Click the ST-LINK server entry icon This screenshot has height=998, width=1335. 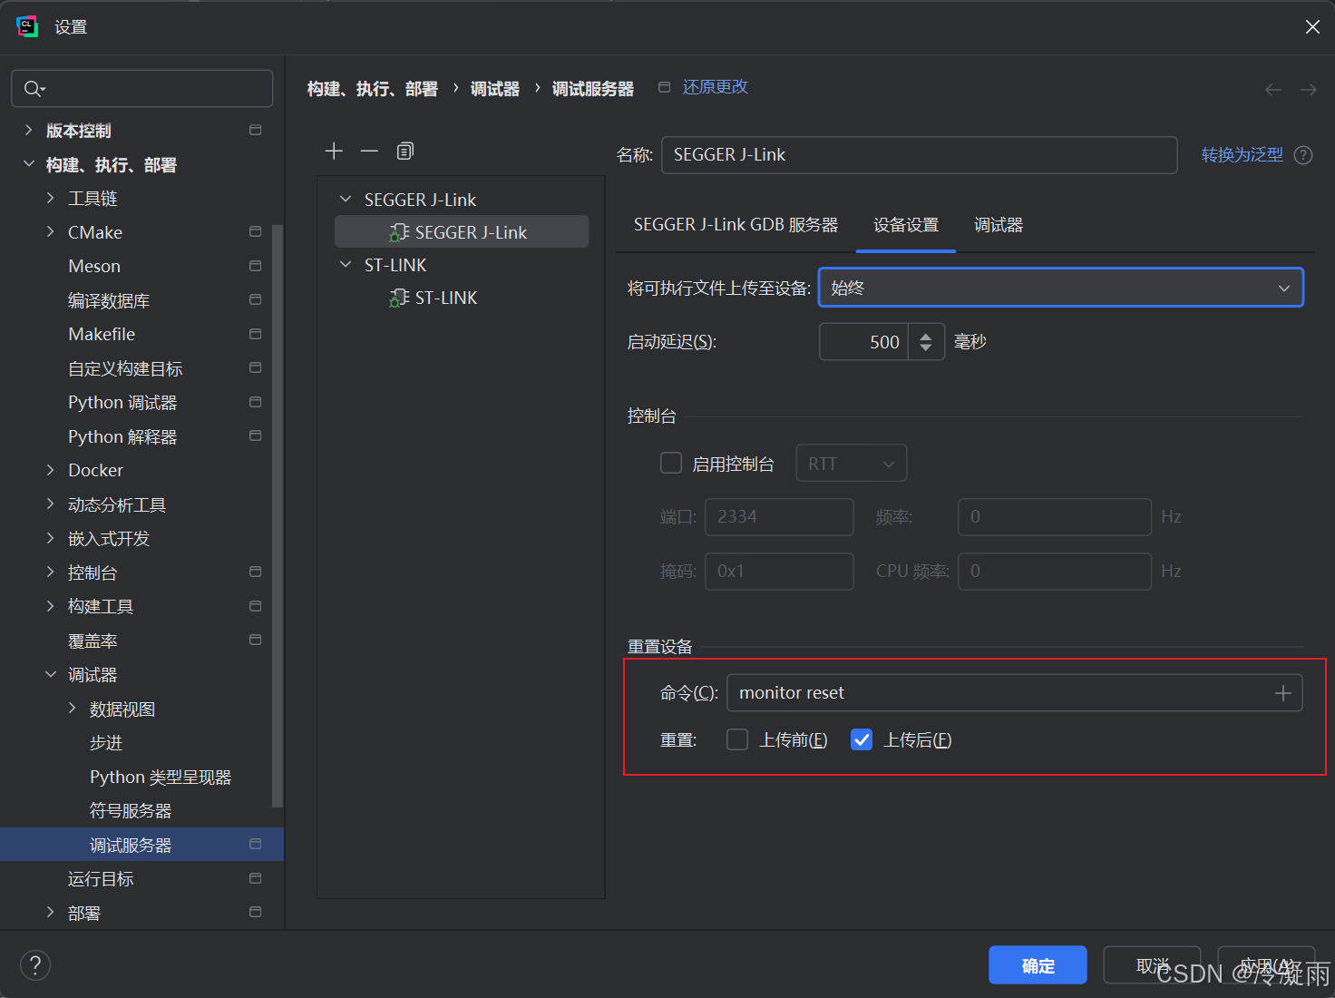(x=399, y=298)
